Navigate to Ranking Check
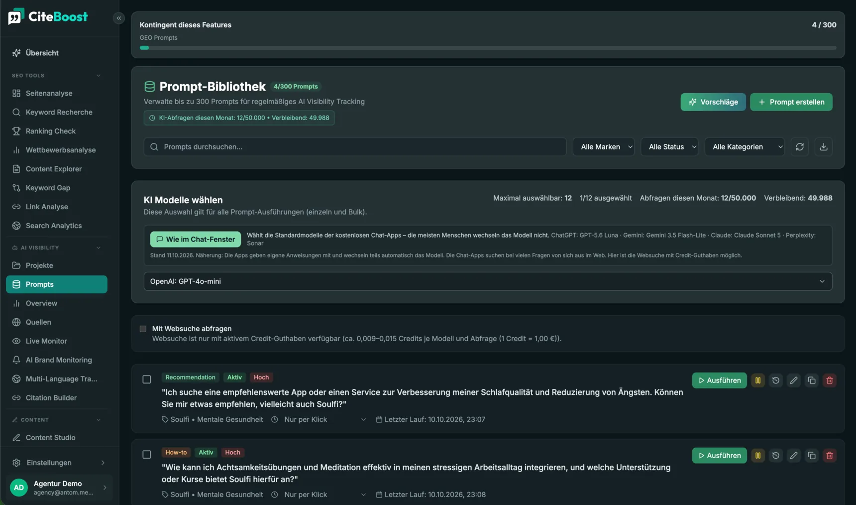This screenshot has height=505, width=856. (x=57, y=131)
